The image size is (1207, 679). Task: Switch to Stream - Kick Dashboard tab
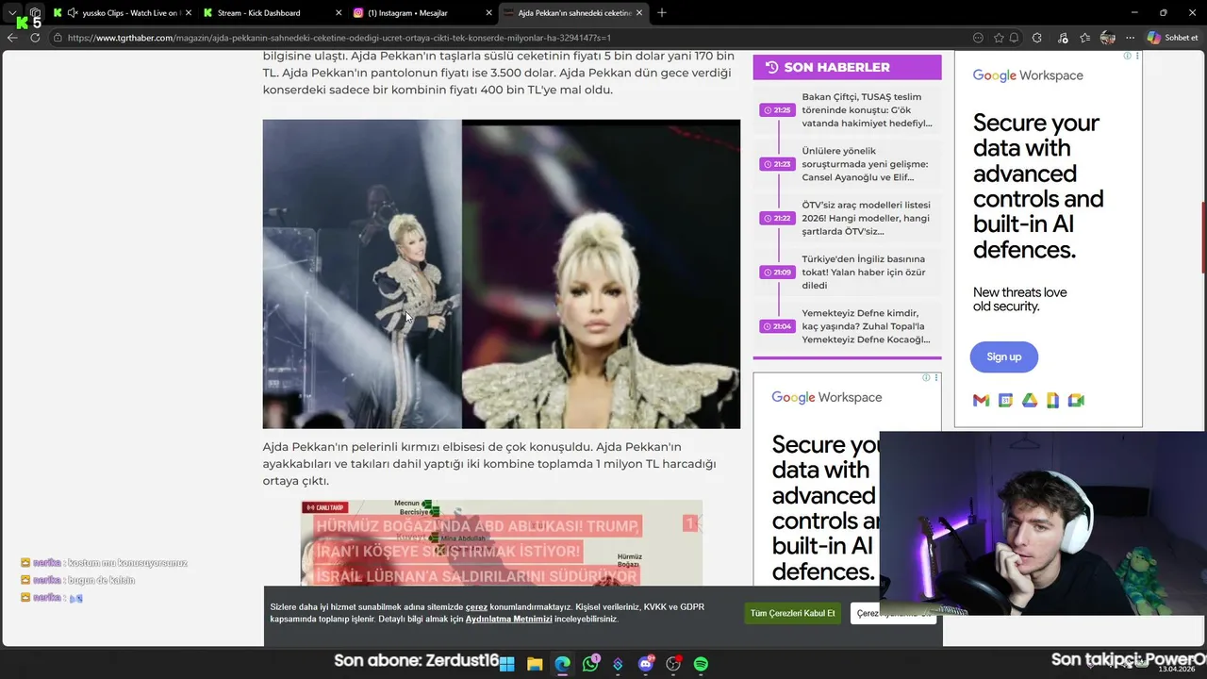(272, 13)
